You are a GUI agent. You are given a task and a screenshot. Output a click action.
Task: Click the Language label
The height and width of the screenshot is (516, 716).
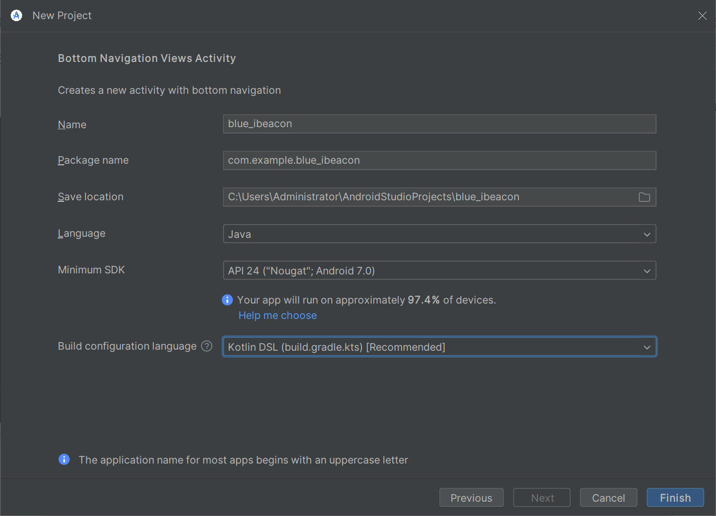tap(82, 233)
